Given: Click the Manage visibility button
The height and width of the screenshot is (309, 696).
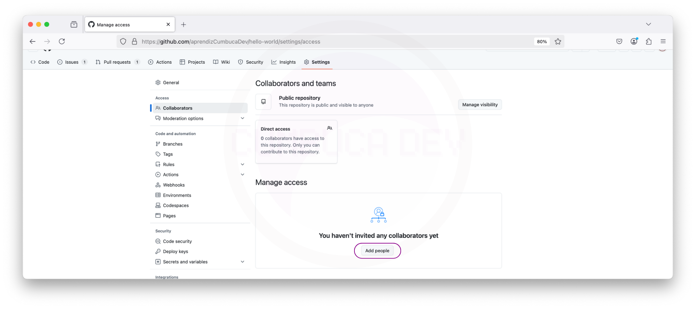Looking at the screenshot, I should click(x=480, y=105).
